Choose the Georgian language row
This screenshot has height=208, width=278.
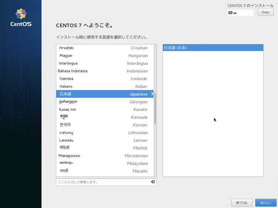coord(105,102)
